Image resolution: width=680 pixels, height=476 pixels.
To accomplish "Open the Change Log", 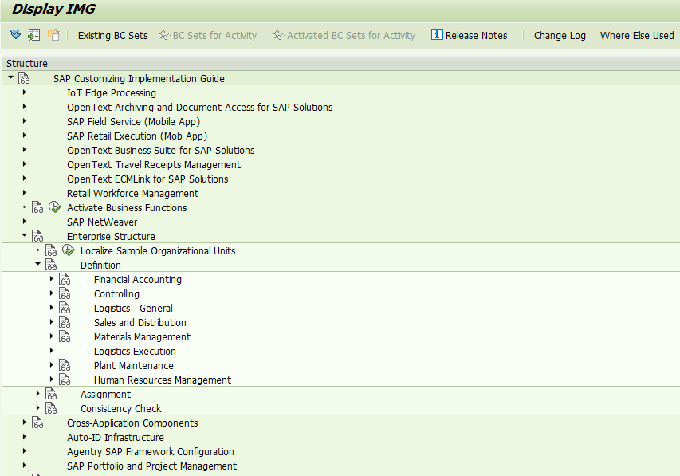I will 560,36.
